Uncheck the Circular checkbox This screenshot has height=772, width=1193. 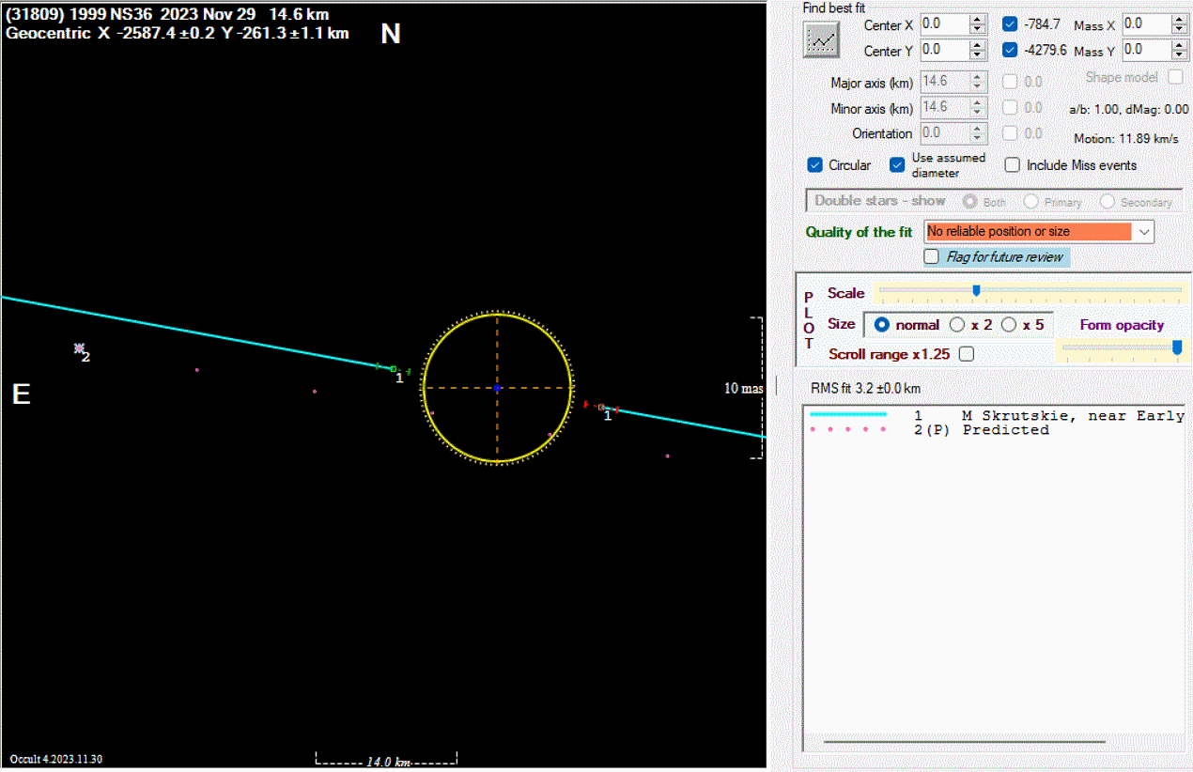click(x=815, y=165)
